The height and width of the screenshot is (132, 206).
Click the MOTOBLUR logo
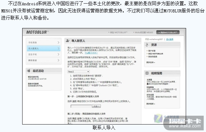(x=37, y=32)
